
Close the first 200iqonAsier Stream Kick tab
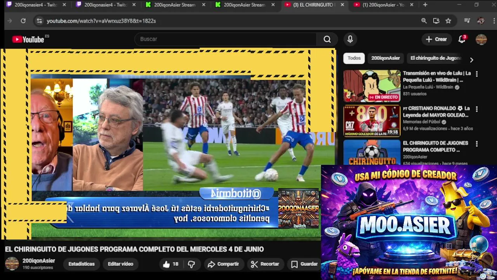coord(203,5)
